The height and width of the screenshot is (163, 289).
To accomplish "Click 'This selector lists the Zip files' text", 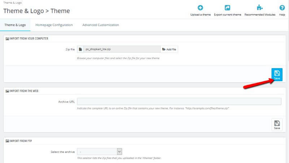I will click(x=119, y=158).
